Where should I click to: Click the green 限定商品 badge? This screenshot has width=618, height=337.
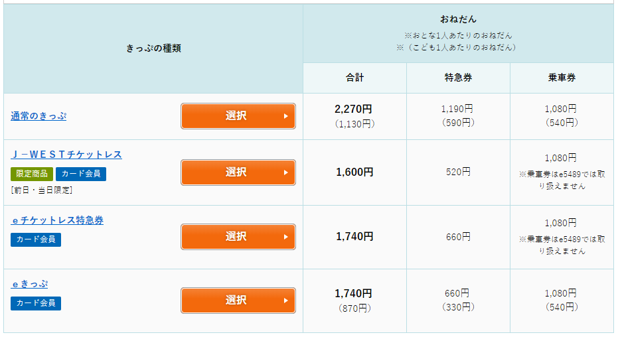click(x=31, y=174)
